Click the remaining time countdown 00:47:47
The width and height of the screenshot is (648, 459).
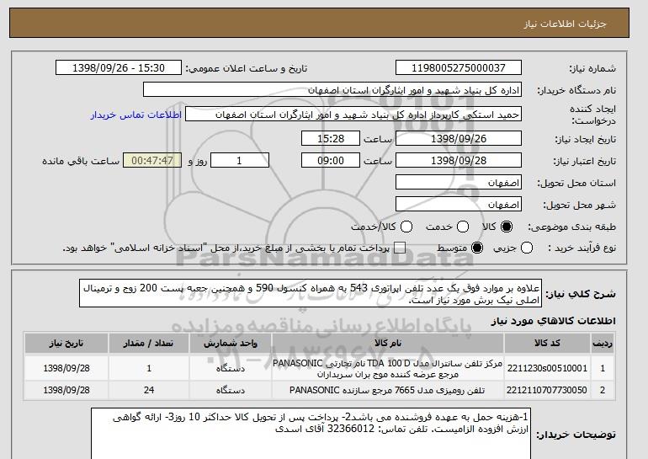click(152, 161)
